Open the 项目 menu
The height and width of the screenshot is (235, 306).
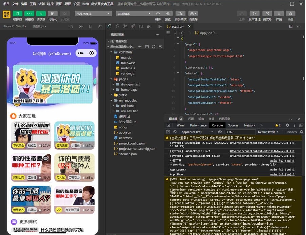(6, 4)
